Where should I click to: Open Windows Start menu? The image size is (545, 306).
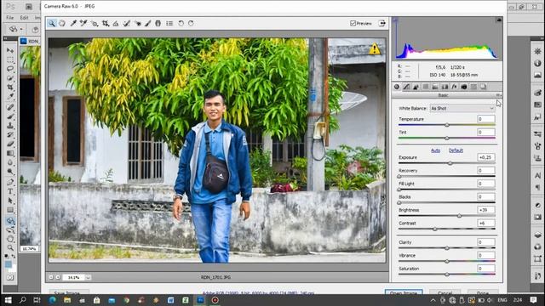[8, 300]
